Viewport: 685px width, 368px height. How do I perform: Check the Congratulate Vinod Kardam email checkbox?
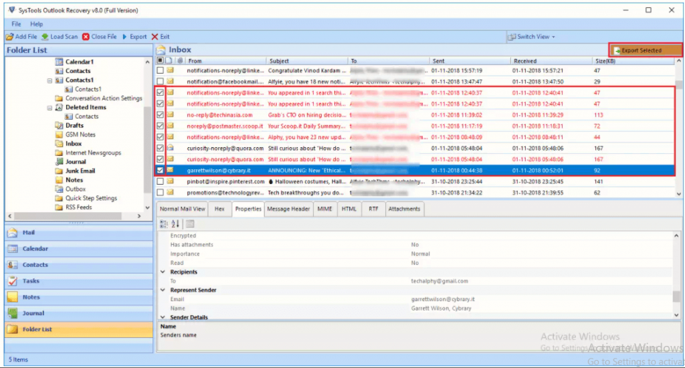click(161, 70)
